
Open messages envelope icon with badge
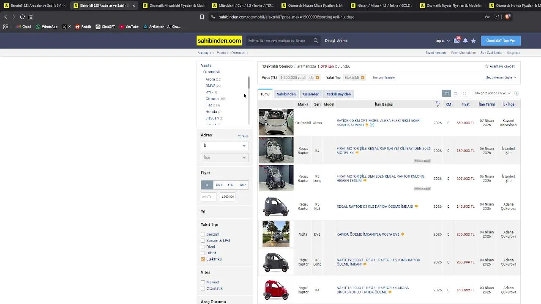point(457,41)
